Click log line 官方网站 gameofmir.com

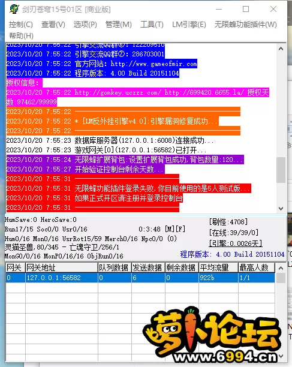click(x=102, y=64)
